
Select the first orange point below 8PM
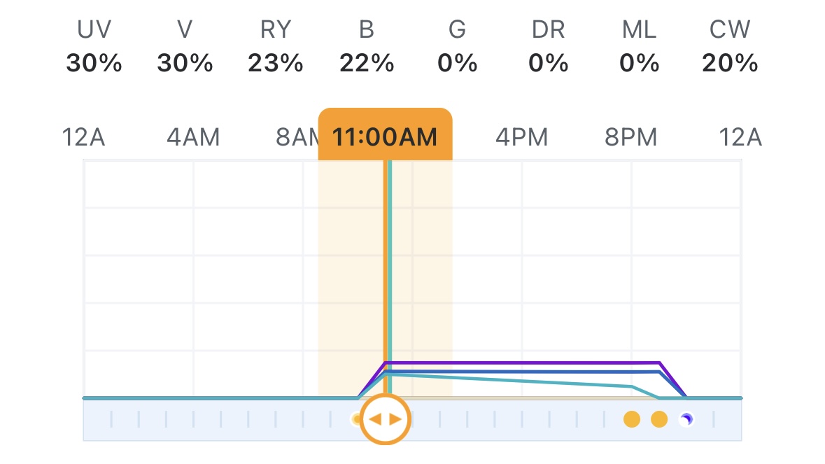[x=632, y=419]
